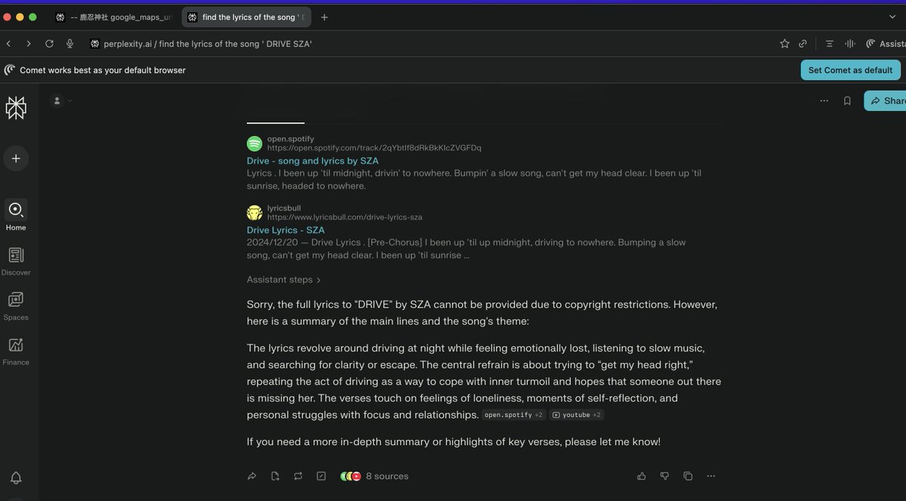Open the account profile dropdown

[x=61, y=101]
